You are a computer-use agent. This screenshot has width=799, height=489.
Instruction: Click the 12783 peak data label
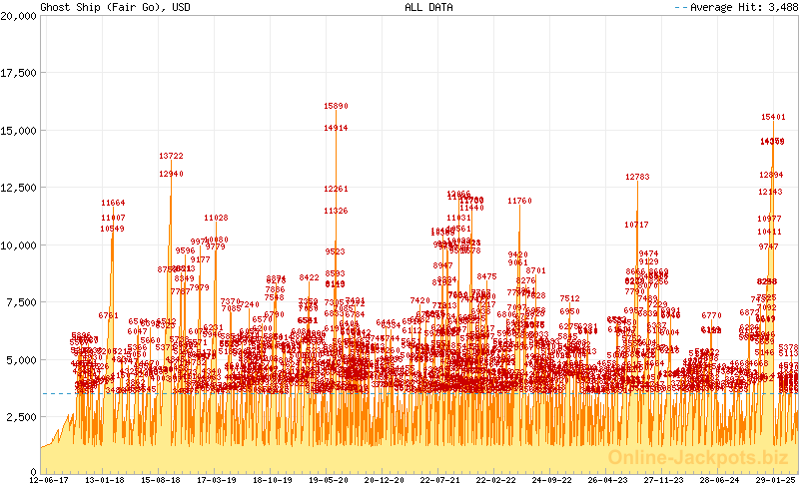pos(637,177)
